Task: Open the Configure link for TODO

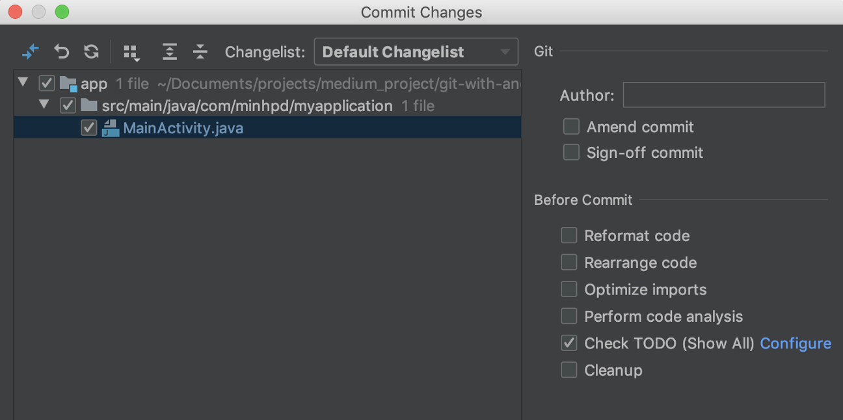Action: coord(796,343)
